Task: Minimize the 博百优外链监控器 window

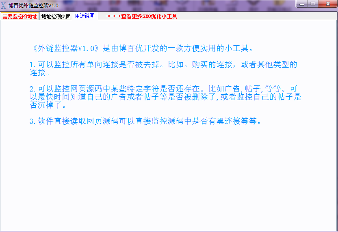Action: pyautogui.click(x=302, y=4)
